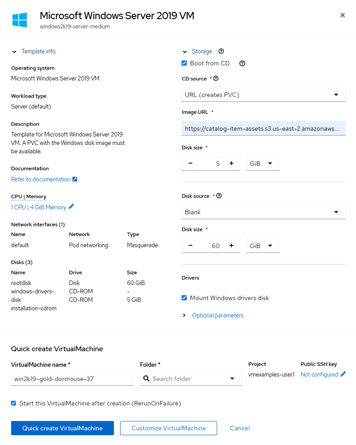Click 1 CPU | 4 GiB Memory link

(39, 207)
